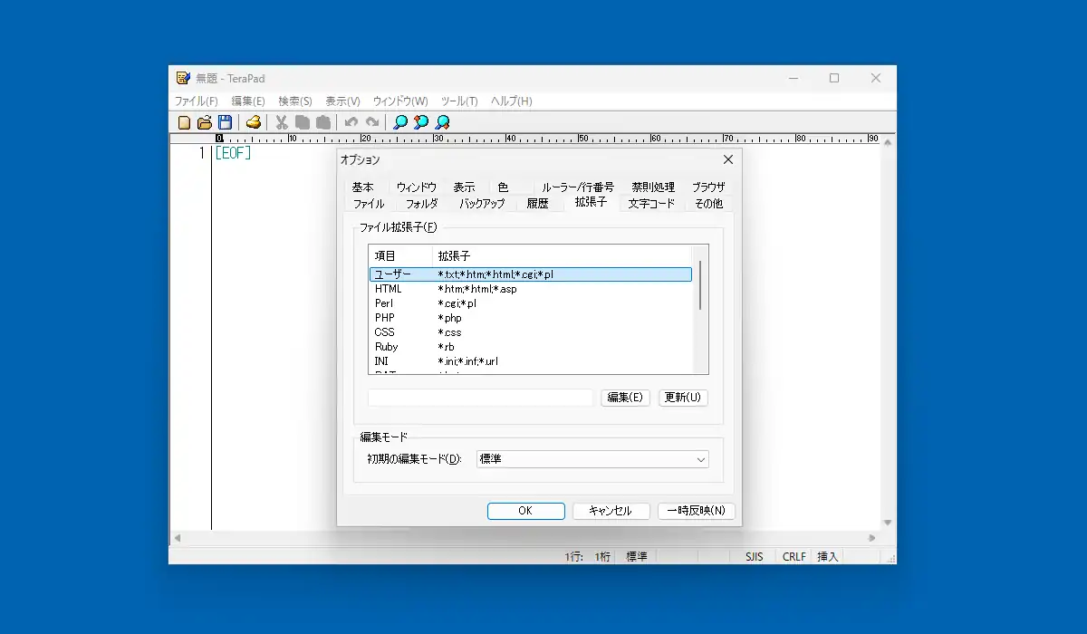Open the 色 tab

pos(503,187)
